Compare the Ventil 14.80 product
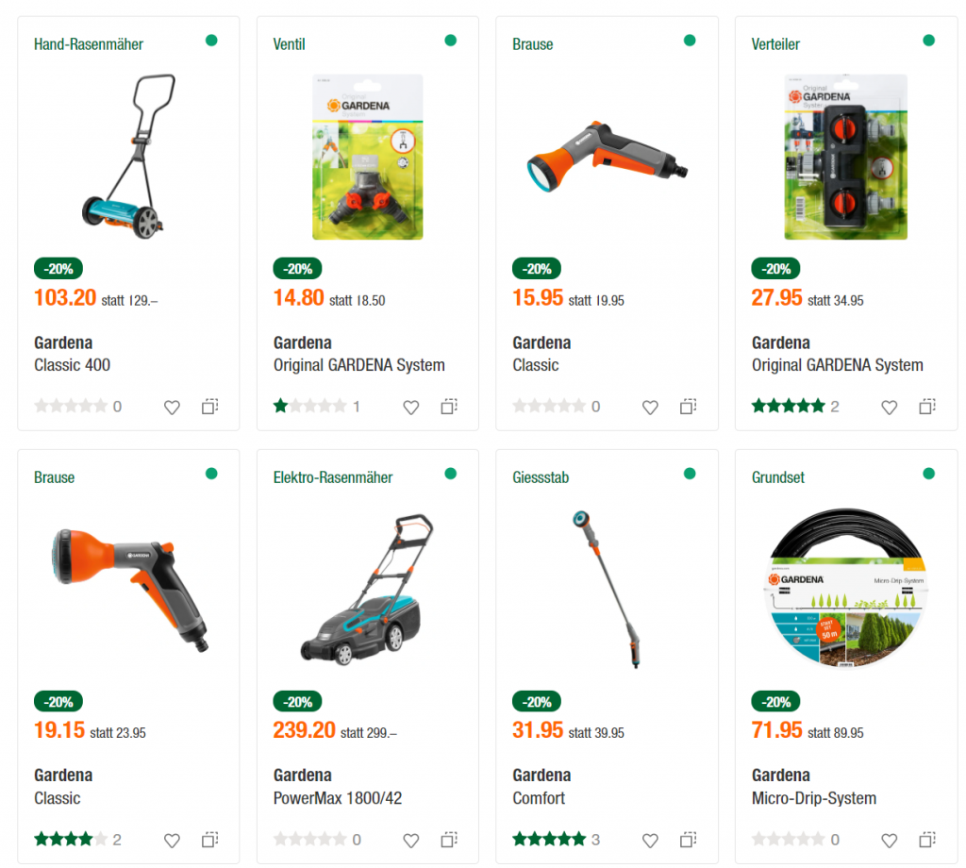The image size is (966, 868). pos(449,407)
